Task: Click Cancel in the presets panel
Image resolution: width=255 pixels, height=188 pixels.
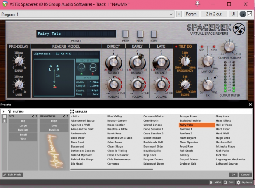Action: point(245,175)
